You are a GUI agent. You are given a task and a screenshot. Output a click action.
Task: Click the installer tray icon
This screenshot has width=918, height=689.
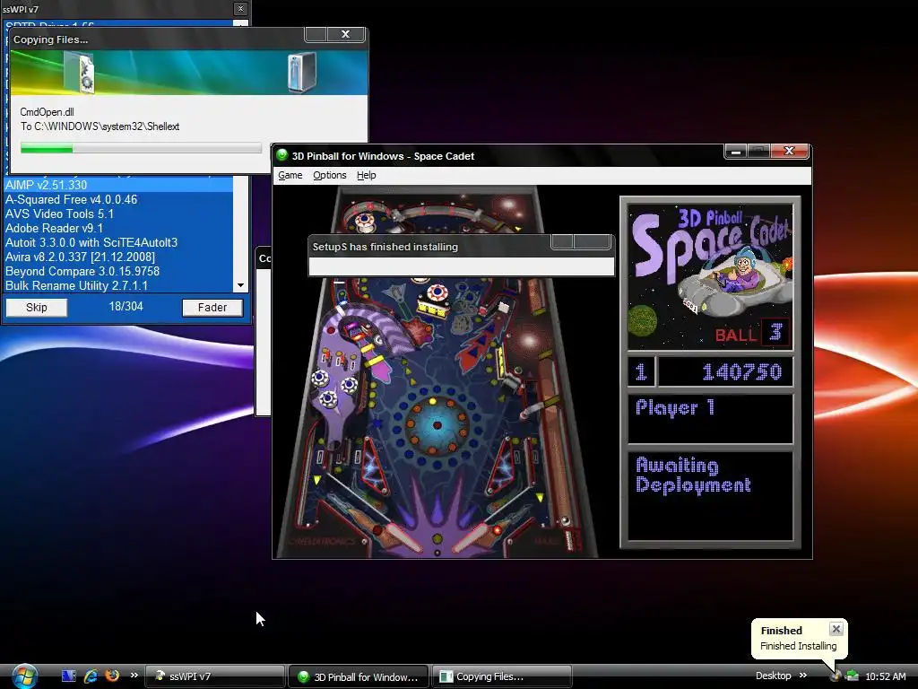pos(835,676)
